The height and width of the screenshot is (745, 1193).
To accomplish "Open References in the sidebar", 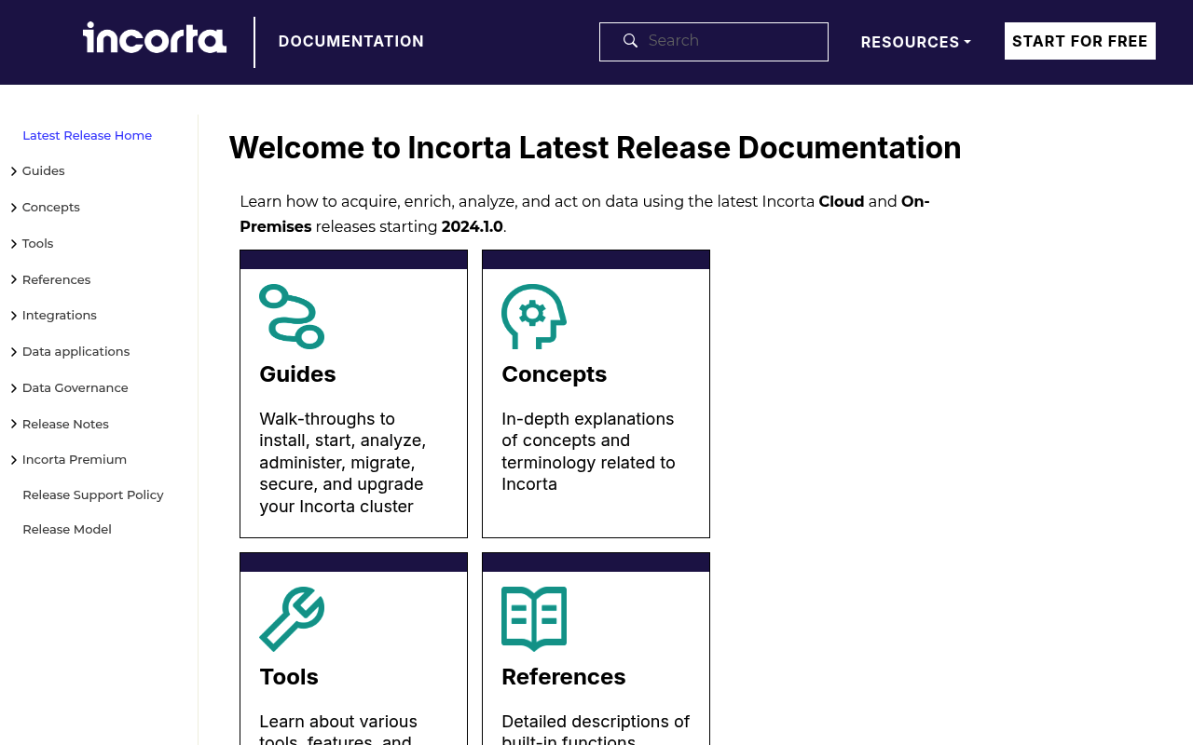I will [x=57, y=279].
